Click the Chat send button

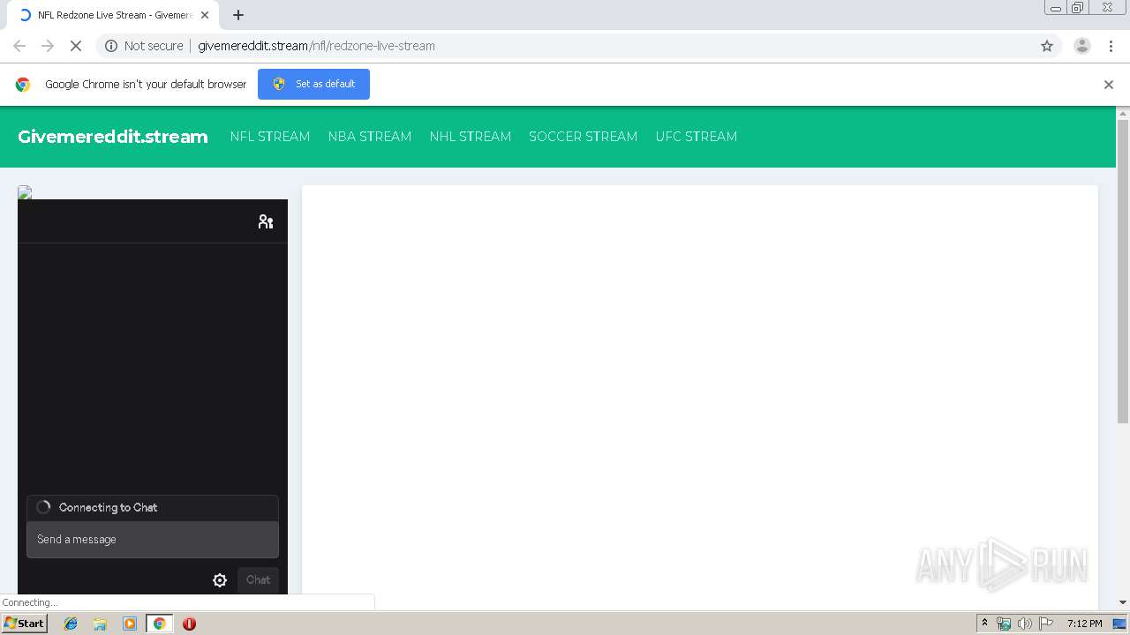click(258, 579)
